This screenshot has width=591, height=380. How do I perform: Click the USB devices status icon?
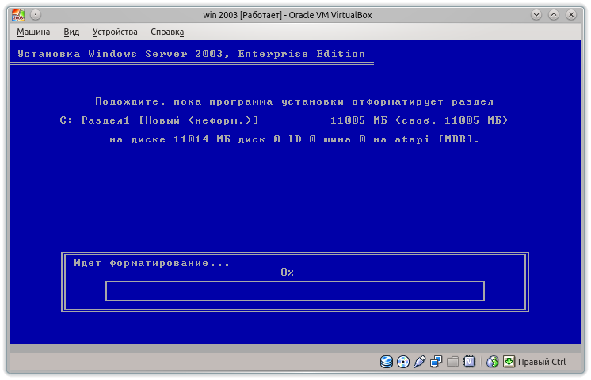[x=419, y=362]
